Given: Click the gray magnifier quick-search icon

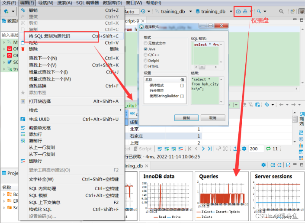Looking at the screenshot, I should pos(281,12).
